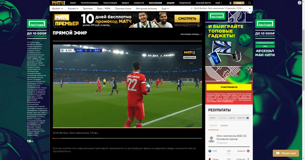Select Фигурное катание in the sports bar

coord(146,9)
